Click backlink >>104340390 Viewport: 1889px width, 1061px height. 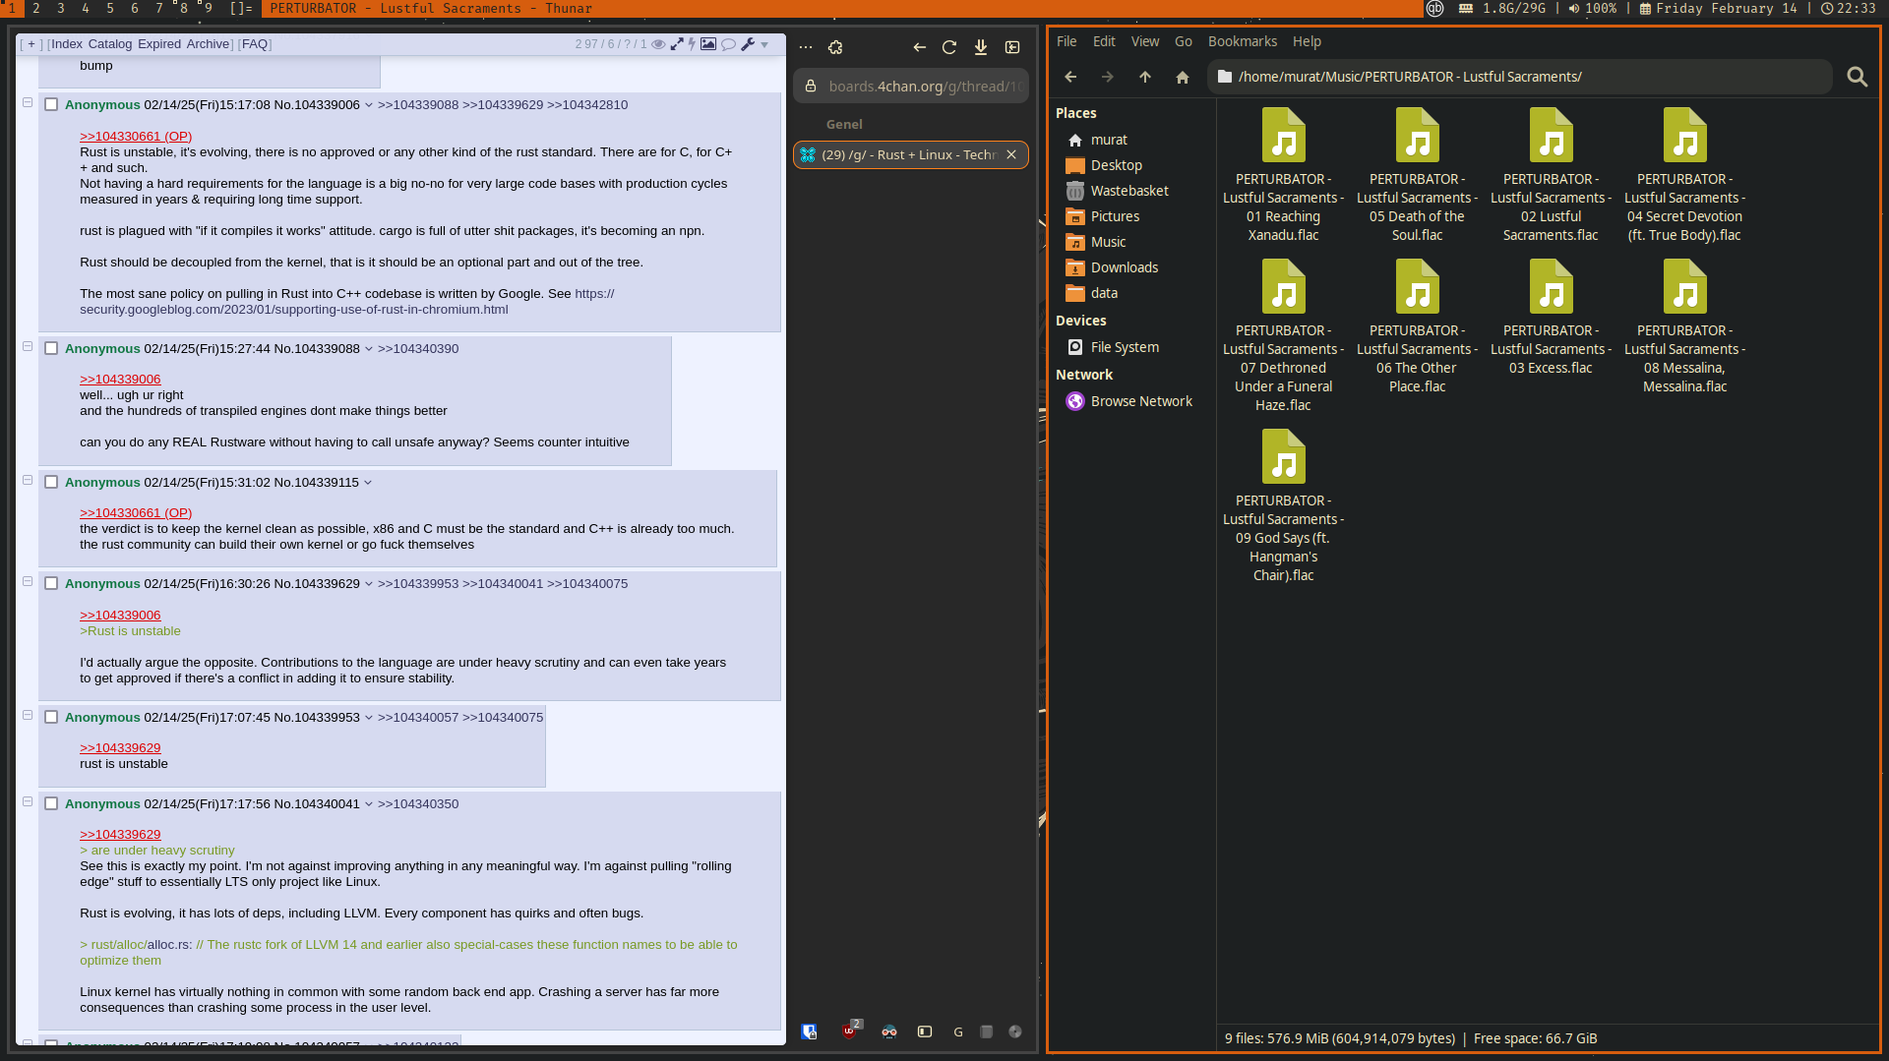[x=418, y=348]
